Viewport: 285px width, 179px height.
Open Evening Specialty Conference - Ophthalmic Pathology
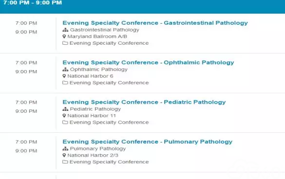pos(148,62)
